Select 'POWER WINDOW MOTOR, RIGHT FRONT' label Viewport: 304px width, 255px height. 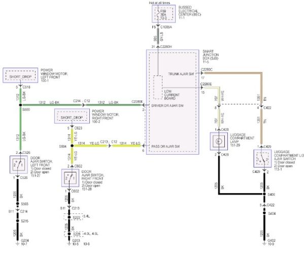click(x=105, y=115)
